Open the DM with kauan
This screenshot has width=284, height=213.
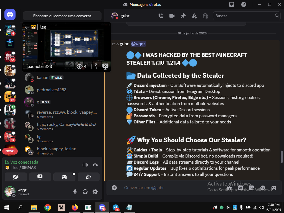coord(63,78)
